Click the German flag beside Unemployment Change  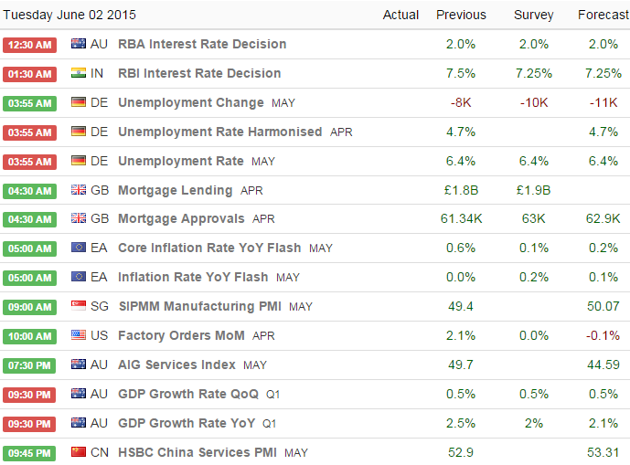[x=78, y=102]
